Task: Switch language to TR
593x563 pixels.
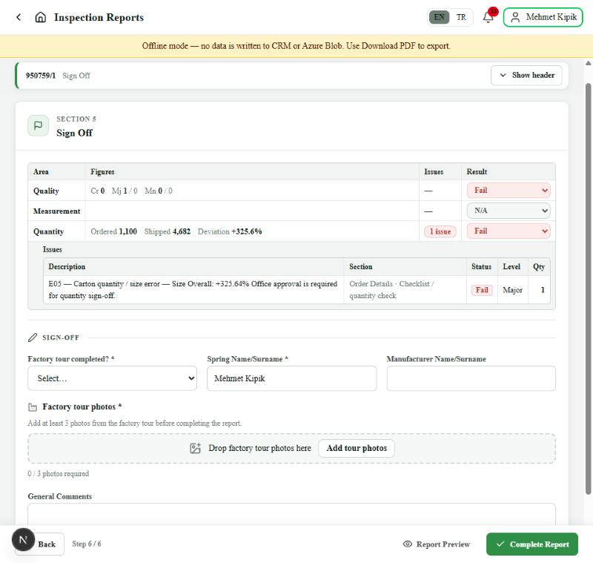Action: tap(461, 17)
